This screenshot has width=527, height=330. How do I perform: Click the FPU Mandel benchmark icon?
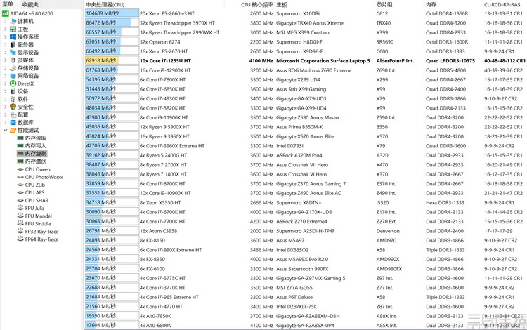click(x=20, y=216)
